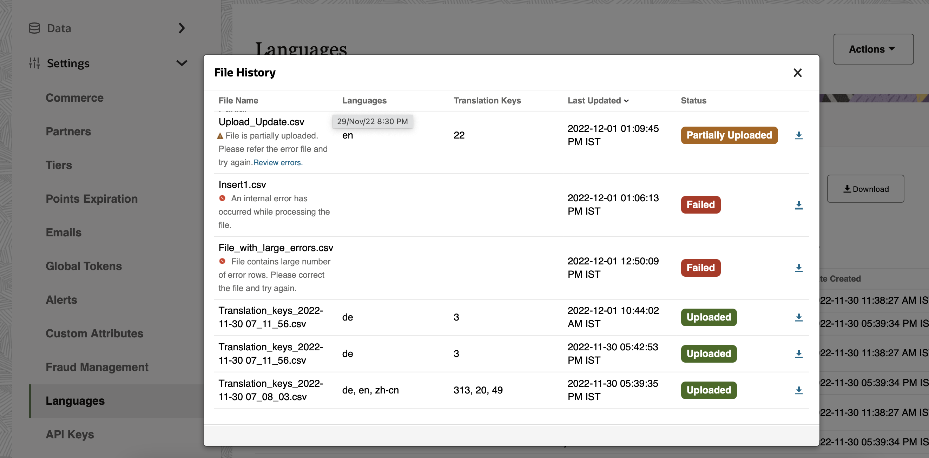Open Tiers settings
Screen dimensions: 929x458
coord(59,165)
